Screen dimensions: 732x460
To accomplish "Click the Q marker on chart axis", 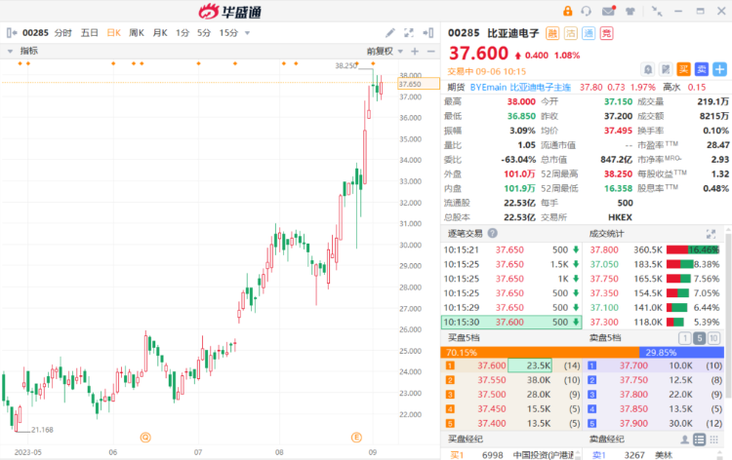I will point(145,438).
